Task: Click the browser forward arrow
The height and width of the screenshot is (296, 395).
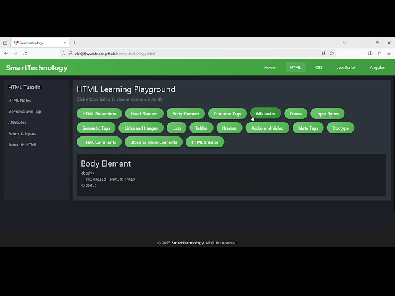Action: 15,54
